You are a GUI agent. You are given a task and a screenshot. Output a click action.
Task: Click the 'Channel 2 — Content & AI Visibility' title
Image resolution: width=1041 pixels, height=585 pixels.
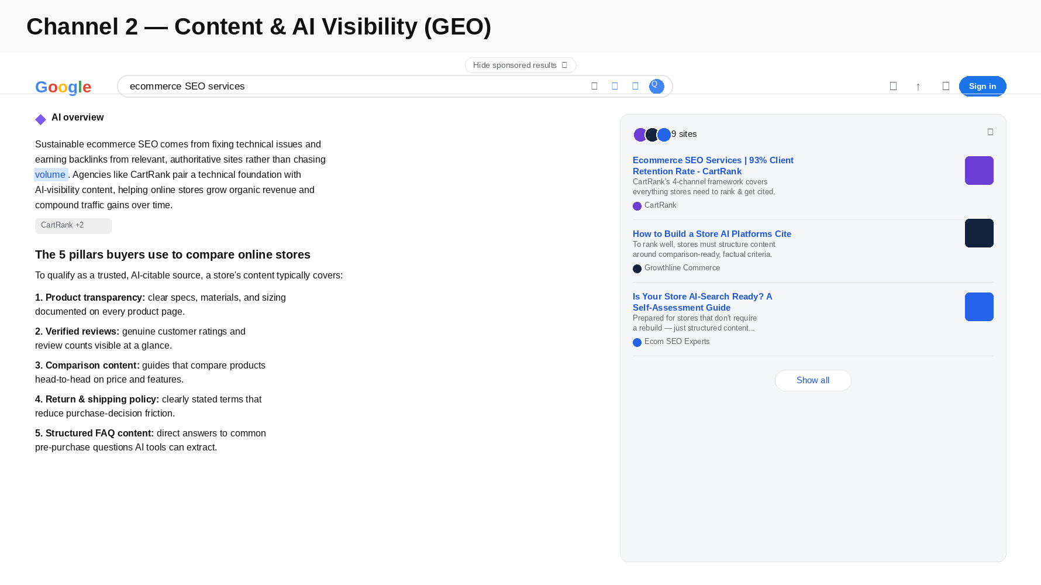pyautogui.click(x=258, y=27)
